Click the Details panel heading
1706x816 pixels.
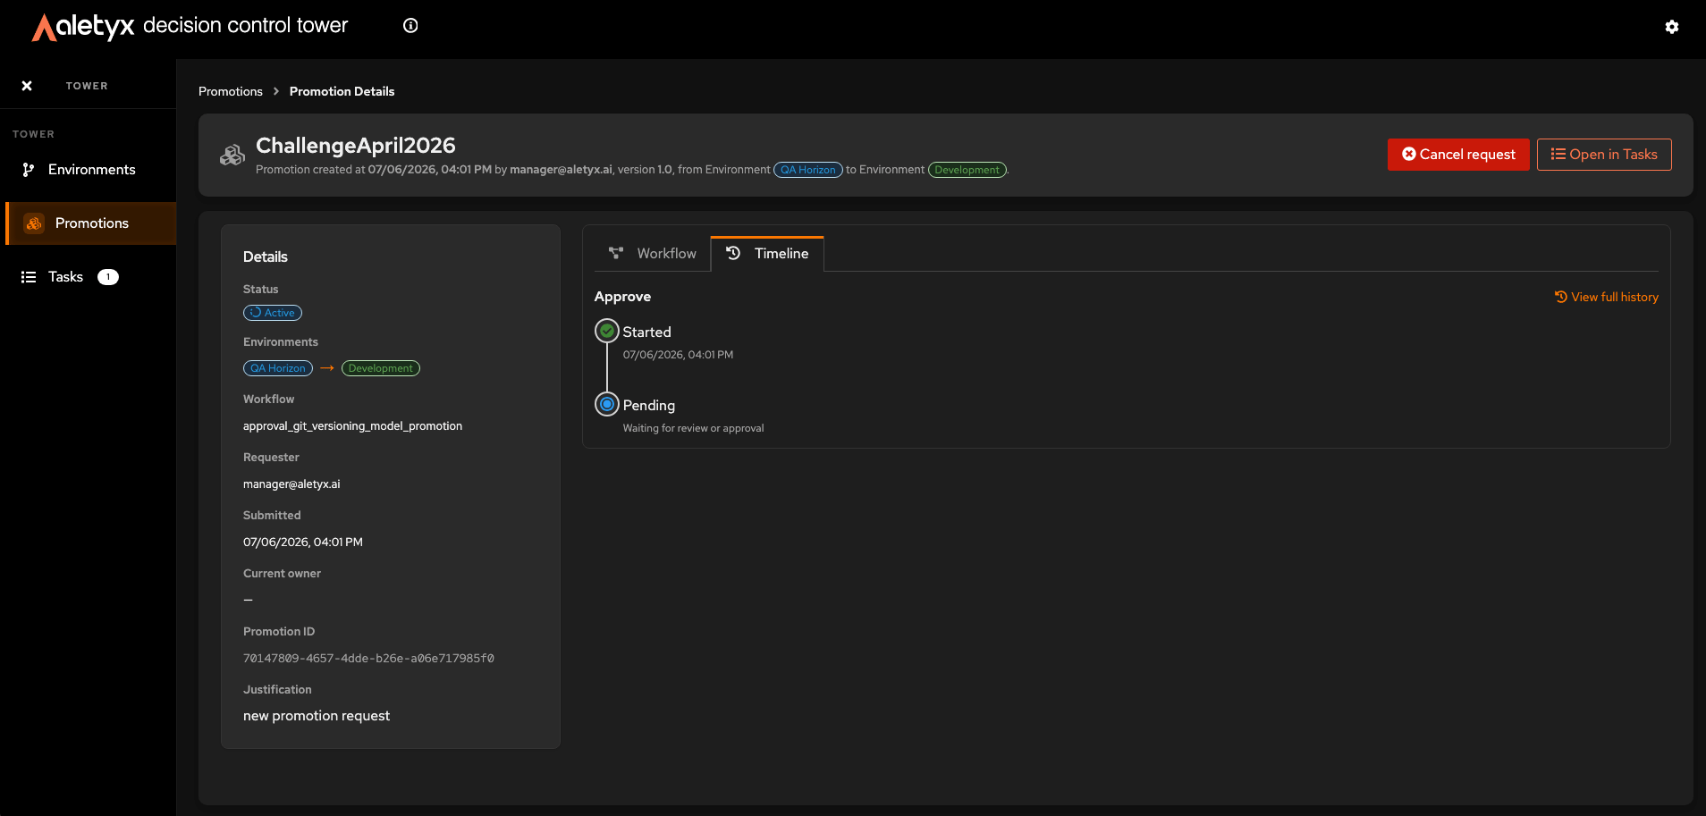click(266, 257)
